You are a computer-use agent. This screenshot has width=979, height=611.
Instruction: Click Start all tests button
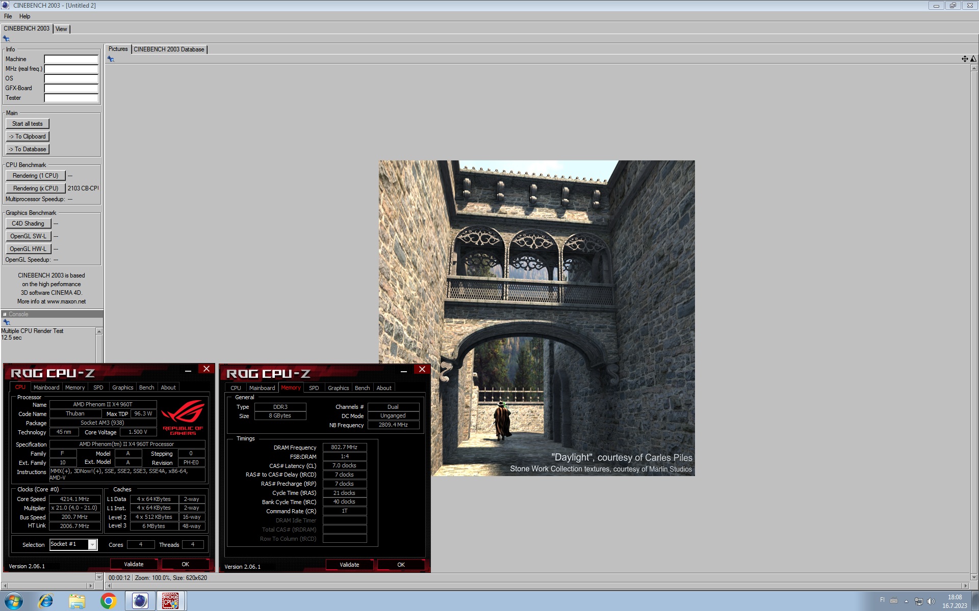tap(28, 124)
